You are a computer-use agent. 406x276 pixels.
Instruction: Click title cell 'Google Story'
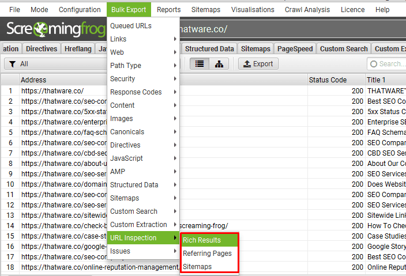(x=386, y=246)
